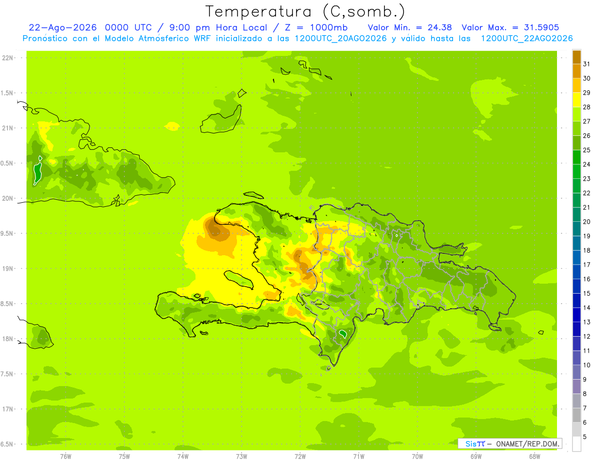Click the legend value 22

(x=586, y=193)
